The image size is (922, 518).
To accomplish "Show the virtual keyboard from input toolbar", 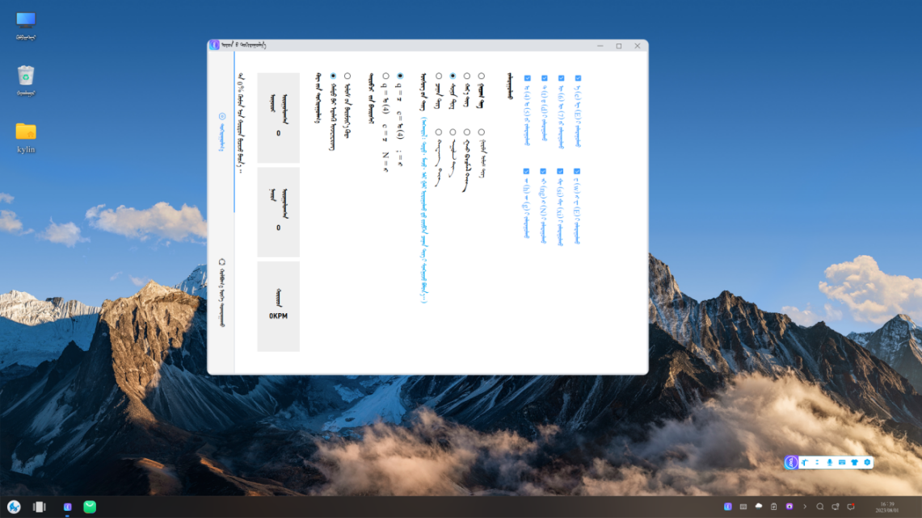I will tap(841, 462).
